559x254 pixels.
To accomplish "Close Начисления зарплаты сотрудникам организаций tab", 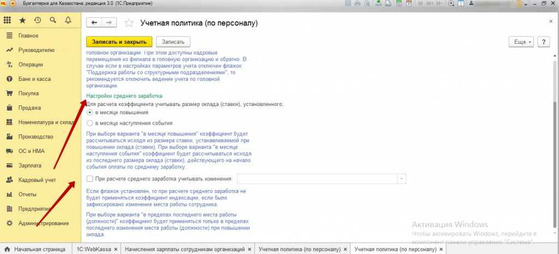I will 249,249.
